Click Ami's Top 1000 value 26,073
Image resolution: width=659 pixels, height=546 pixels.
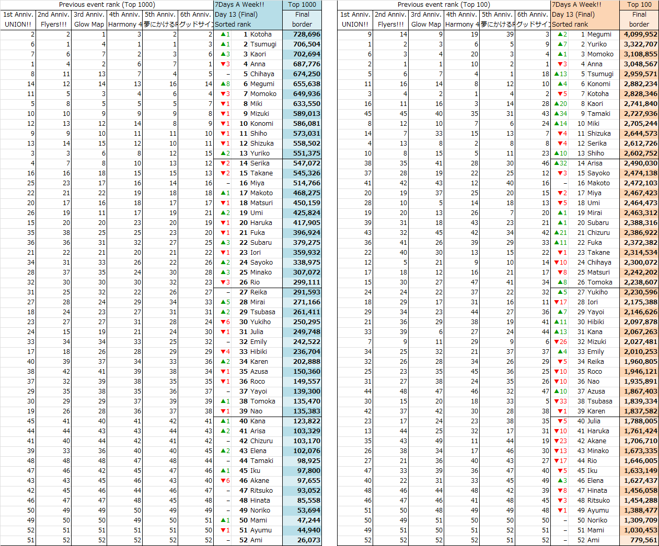(x=302, y=540)
